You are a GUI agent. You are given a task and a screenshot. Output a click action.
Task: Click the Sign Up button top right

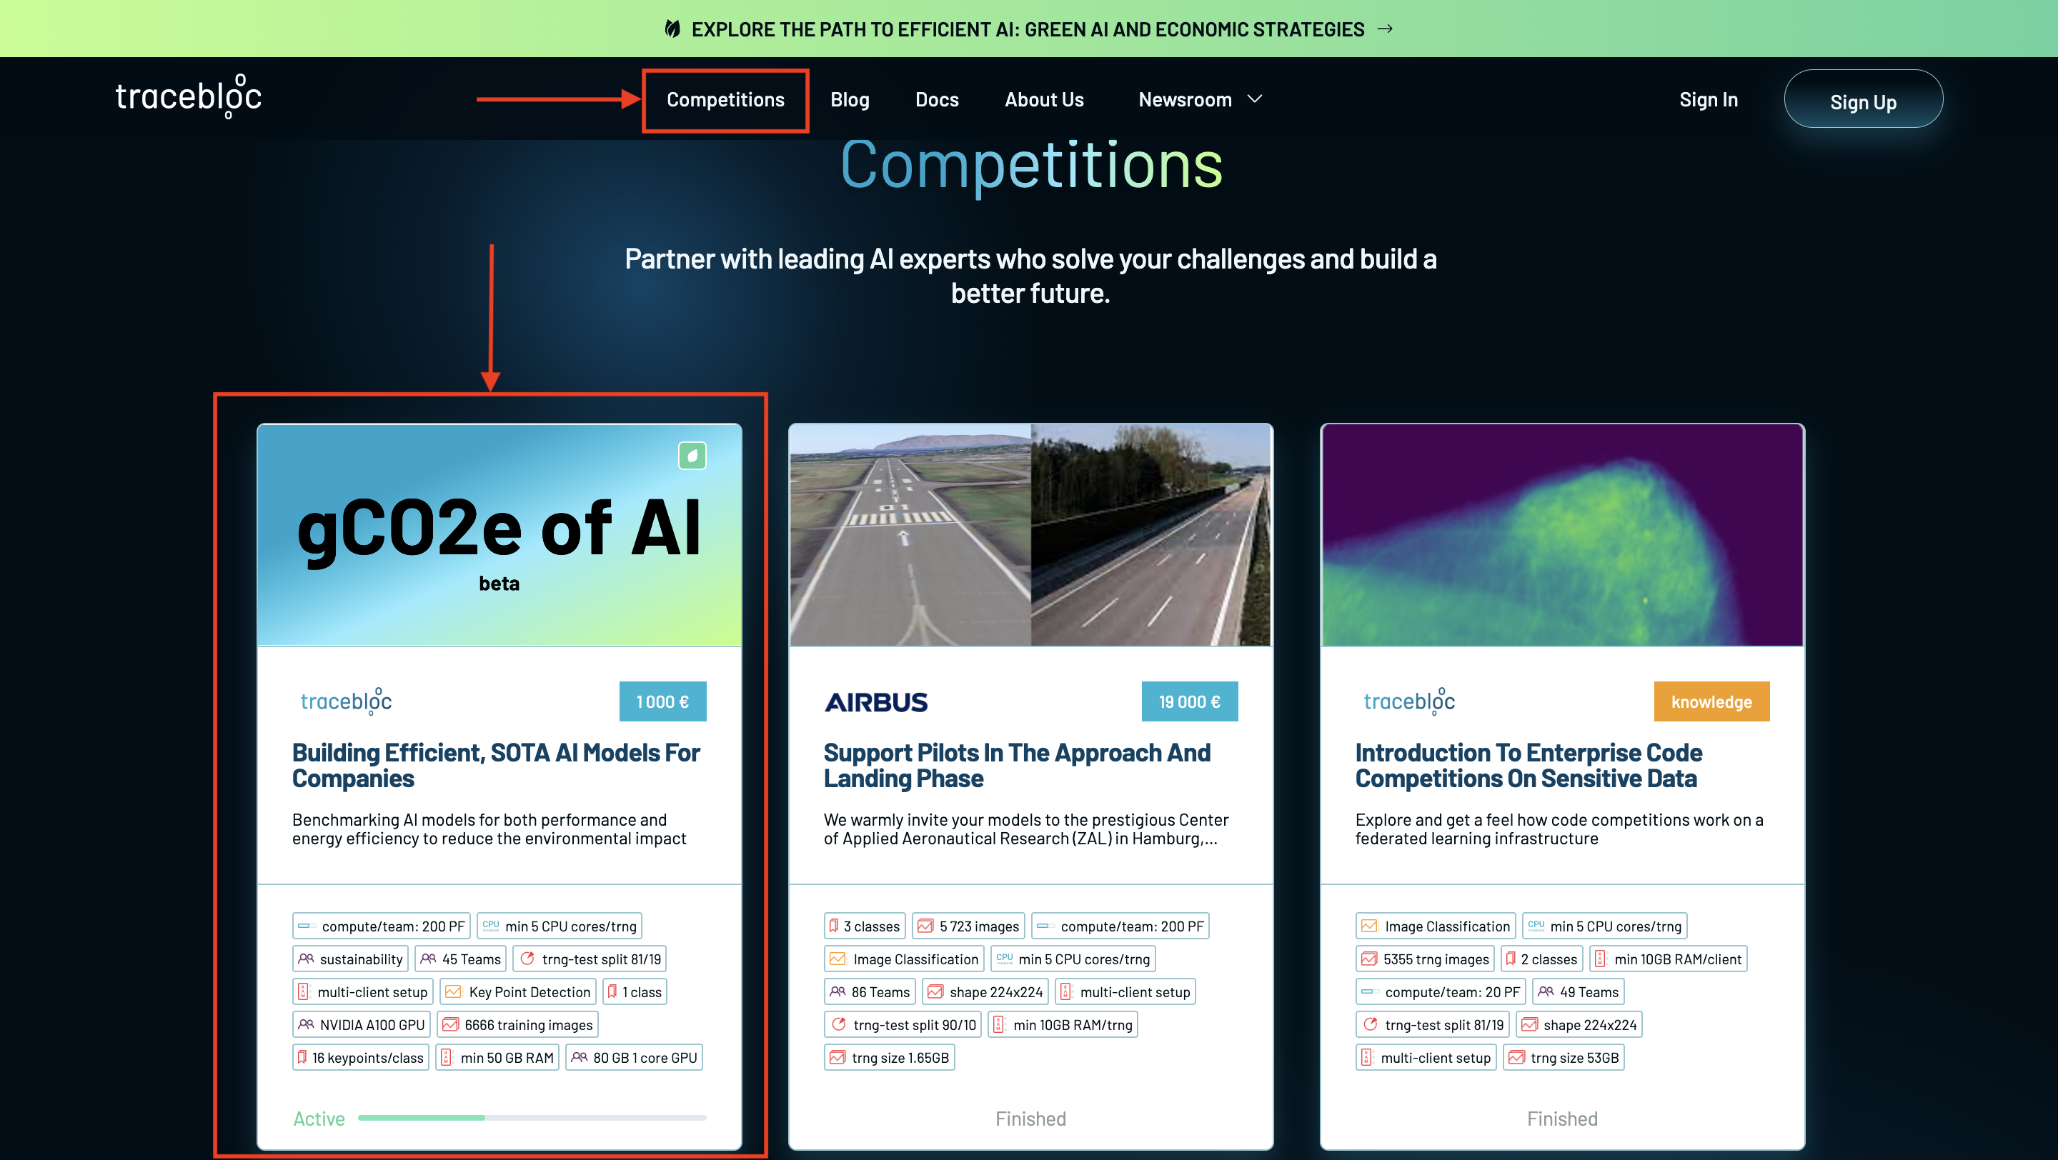pyautogui.click(x=1863, y=99)
